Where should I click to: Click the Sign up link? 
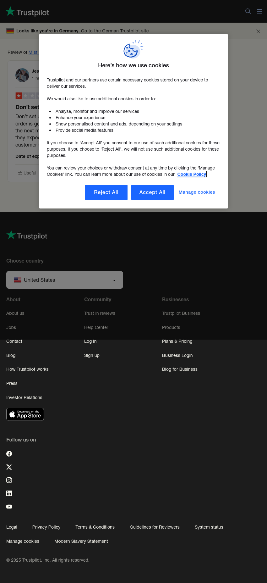(92, 355)
